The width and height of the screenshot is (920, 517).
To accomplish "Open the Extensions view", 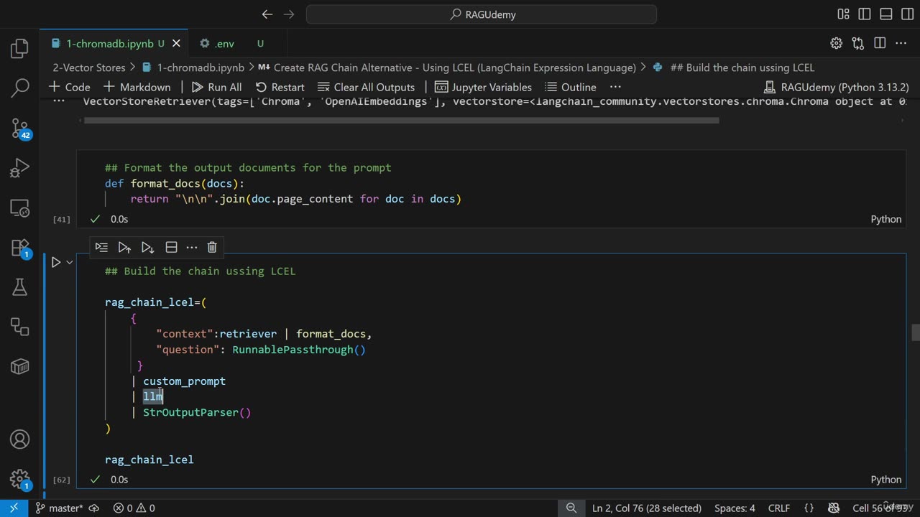I will click(19, 248).
